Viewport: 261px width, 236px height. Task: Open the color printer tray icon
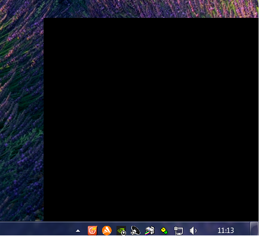tap(150, 231)
